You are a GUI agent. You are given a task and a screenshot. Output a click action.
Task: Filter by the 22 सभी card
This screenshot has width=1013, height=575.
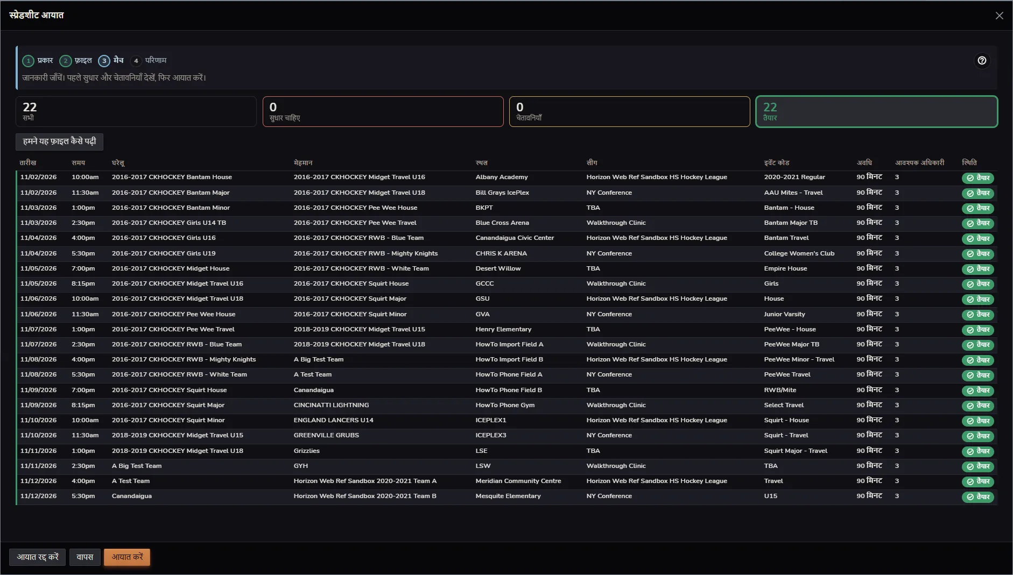pos(136,112)
